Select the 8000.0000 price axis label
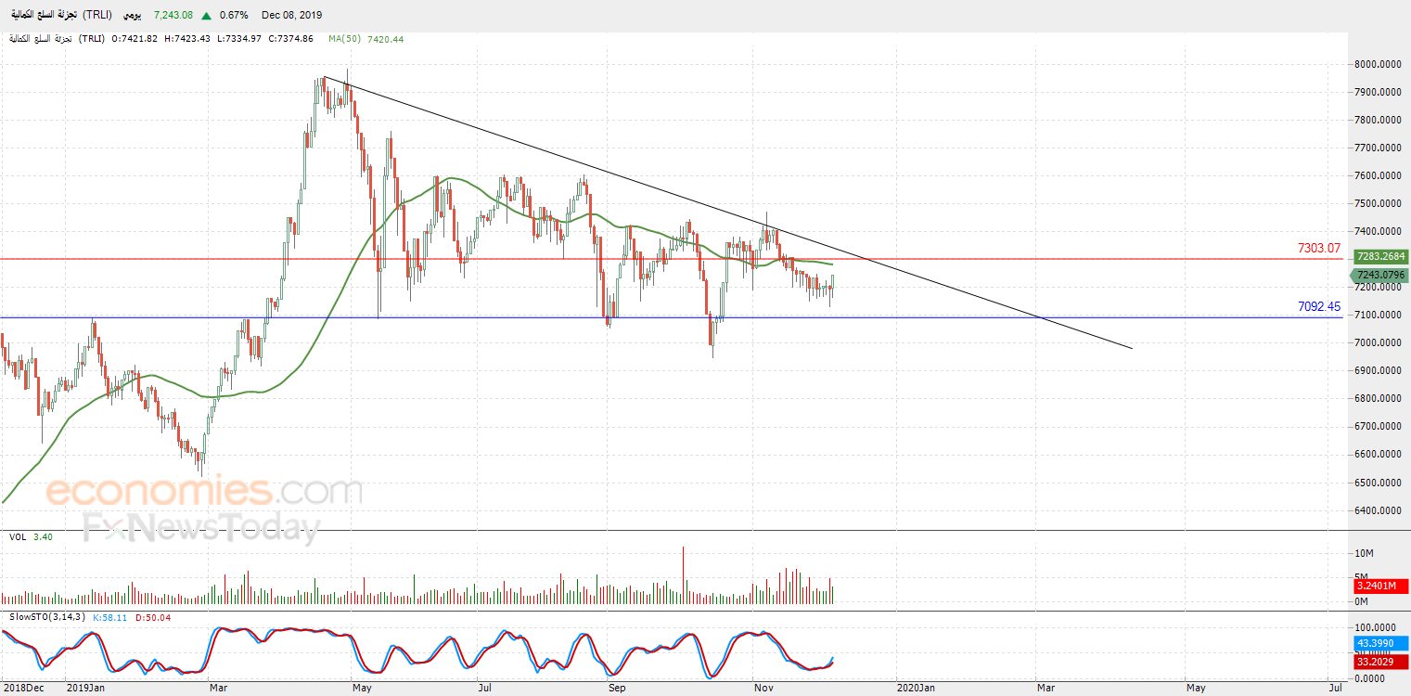The image size is (1411, 696). (1377, 64)
